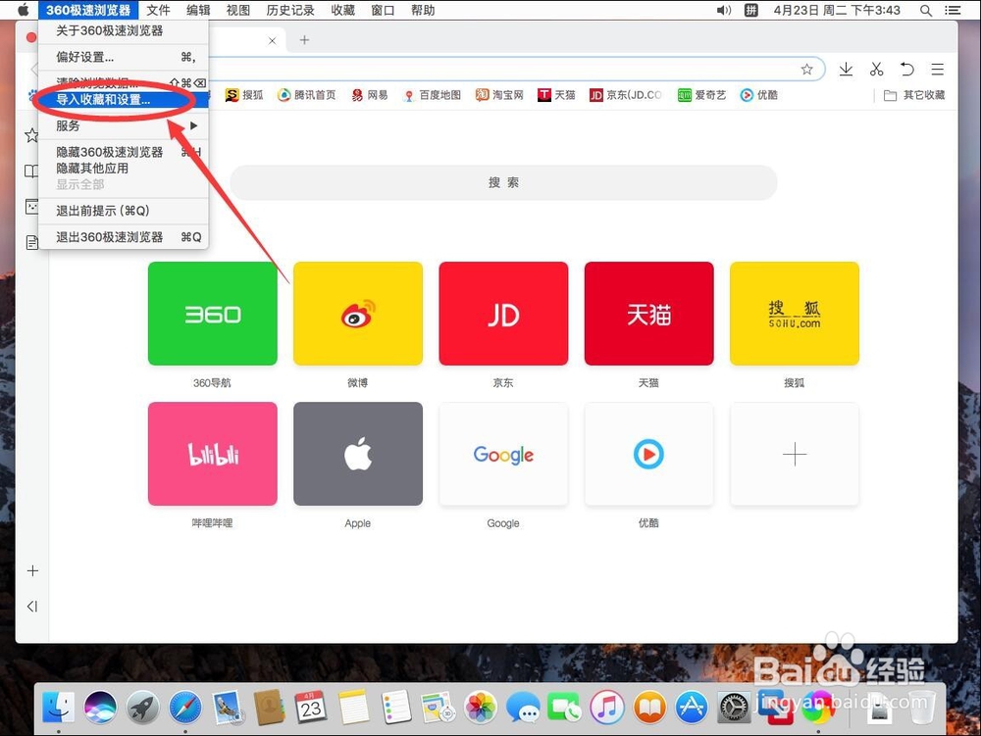Click the open-book icon in left sidebar
Screen dimensions: 981x736
pos(30,170)
